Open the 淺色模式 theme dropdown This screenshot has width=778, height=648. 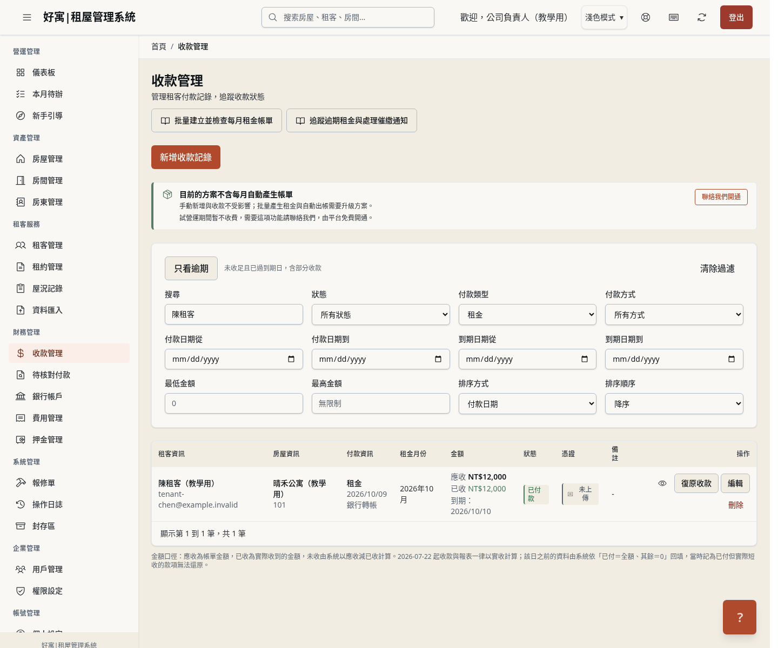pyautogui.click(x=604, y=17)
